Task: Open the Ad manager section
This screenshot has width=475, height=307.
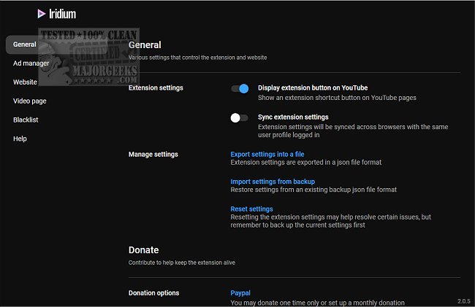Action: pyautogui.click(x=31, y=63)
